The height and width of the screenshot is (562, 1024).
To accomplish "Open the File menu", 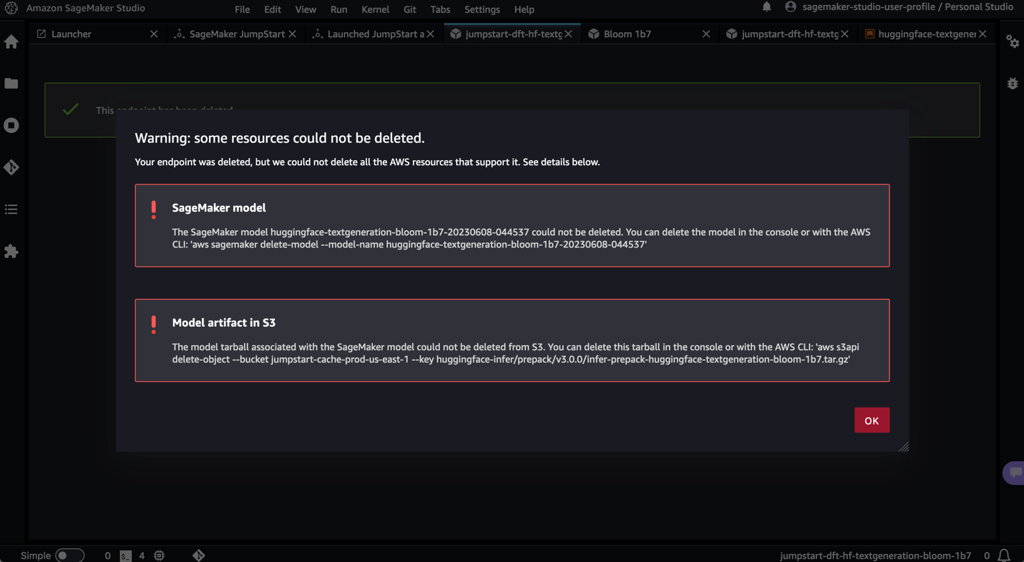I will (243, 9).
